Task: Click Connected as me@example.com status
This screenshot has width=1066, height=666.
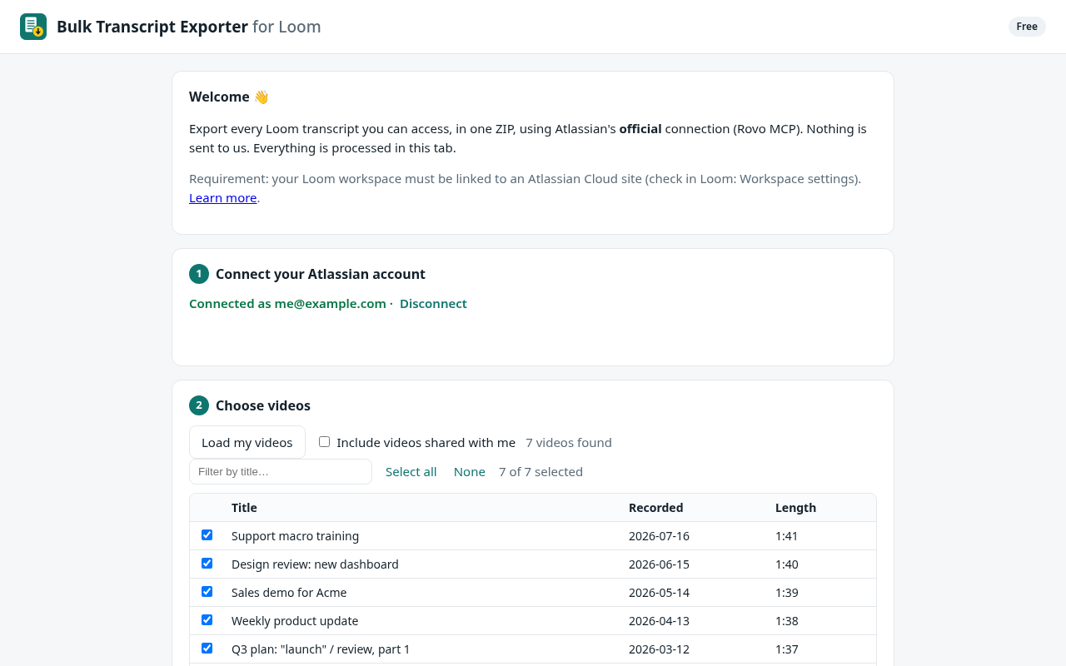Action: (287, 304)
